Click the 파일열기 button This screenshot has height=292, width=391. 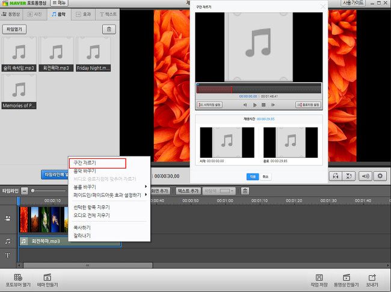tap(14, 29)
